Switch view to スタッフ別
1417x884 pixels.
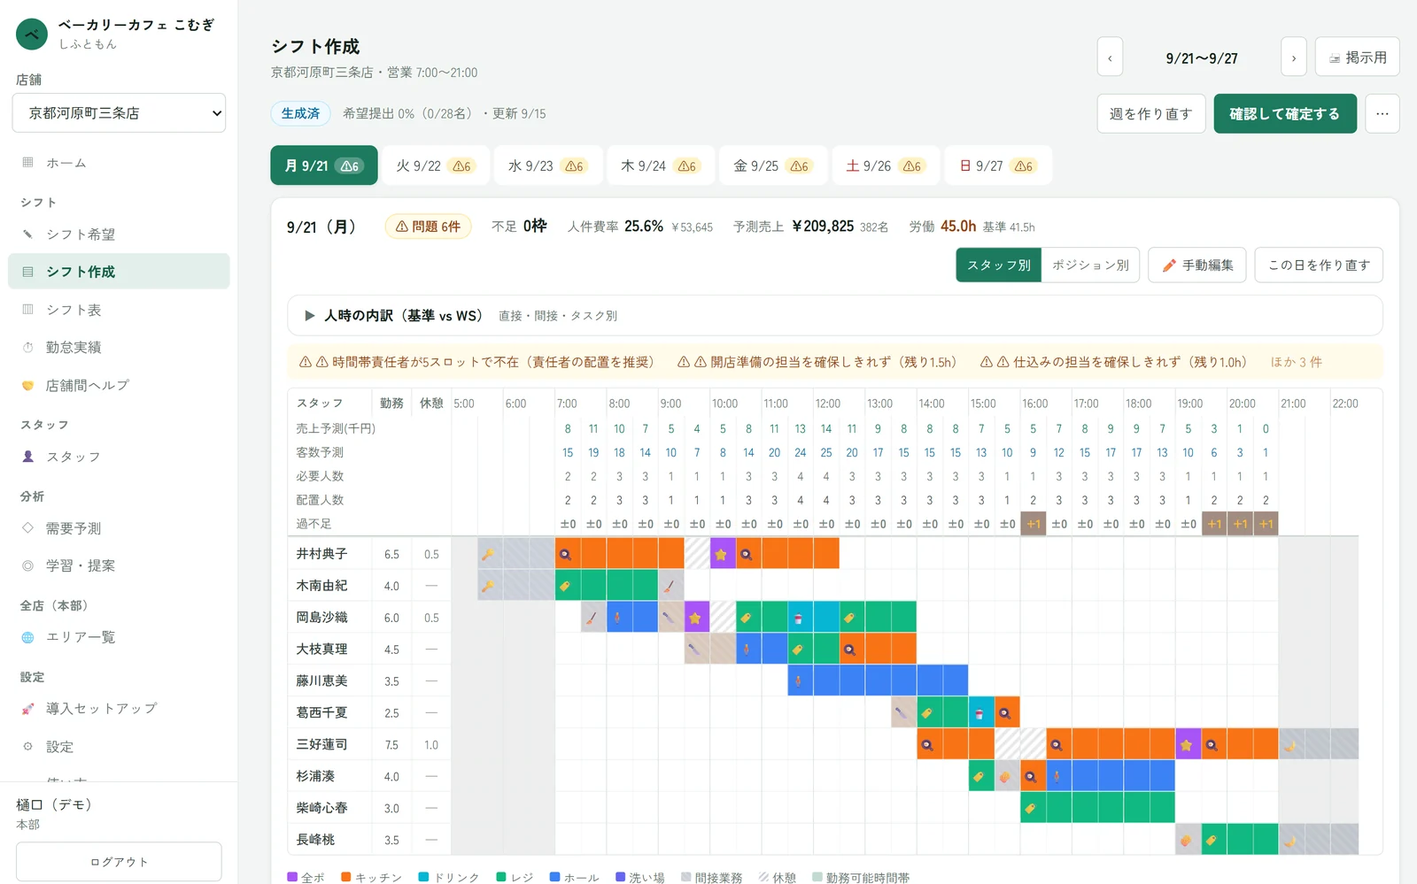999,265
